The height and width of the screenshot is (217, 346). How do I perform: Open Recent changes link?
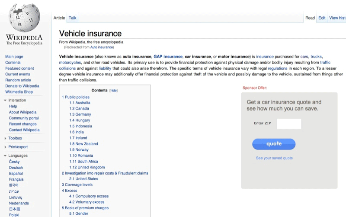click(x=23, y=124)
